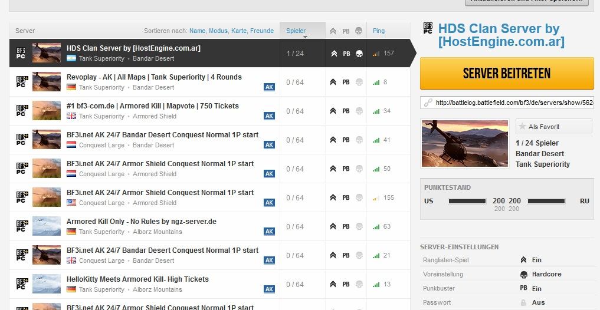600x310 pixels.
Task: Select HDS Clan Server row
Action: point(209,53)
